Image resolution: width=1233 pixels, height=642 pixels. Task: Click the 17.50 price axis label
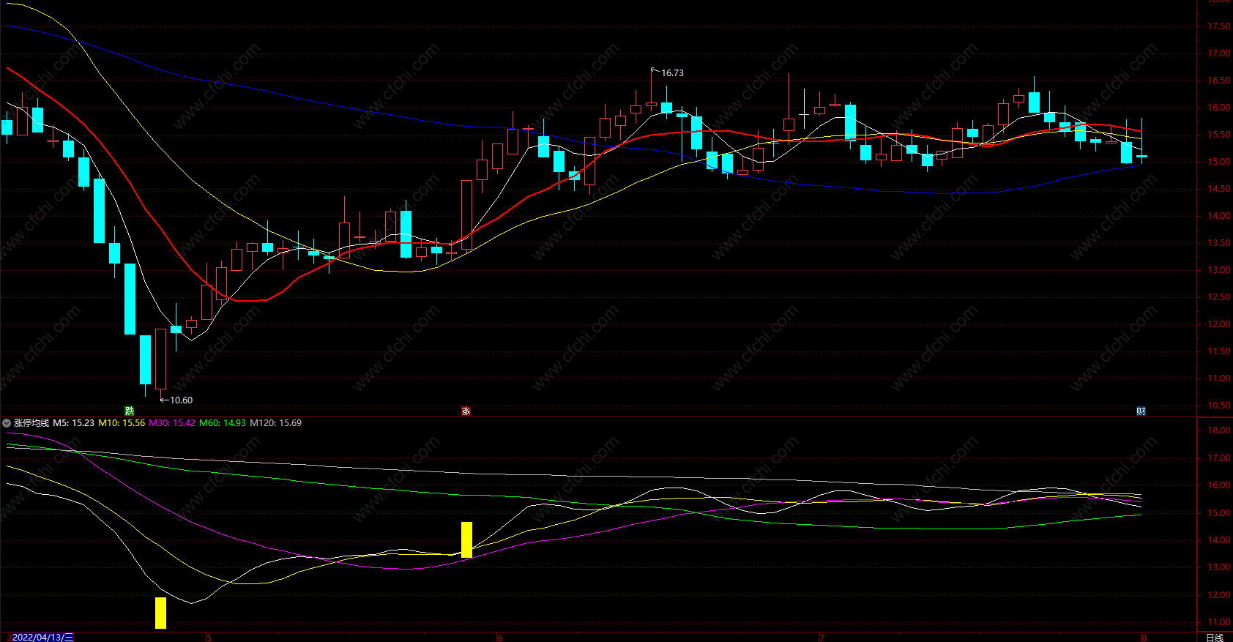tap(1219, 26)
